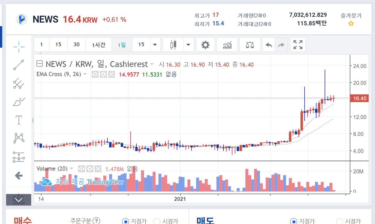Collapse the bottom chart panel toggle
The image size is (375, 224).
[x=19, y=199]
